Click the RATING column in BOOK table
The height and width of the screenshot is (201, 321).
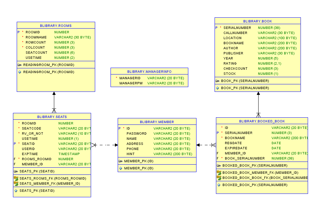click(x=230, y=64)
